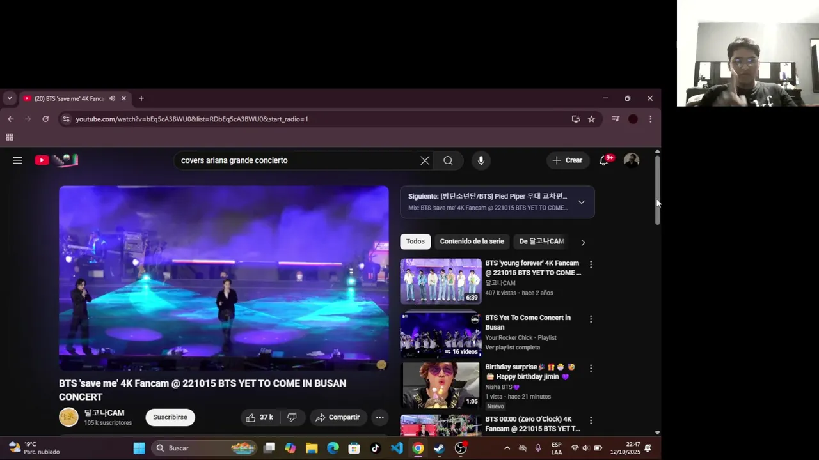Click the Crear button
This screenshot has width=819, height=460.
(x=568, y=160)
